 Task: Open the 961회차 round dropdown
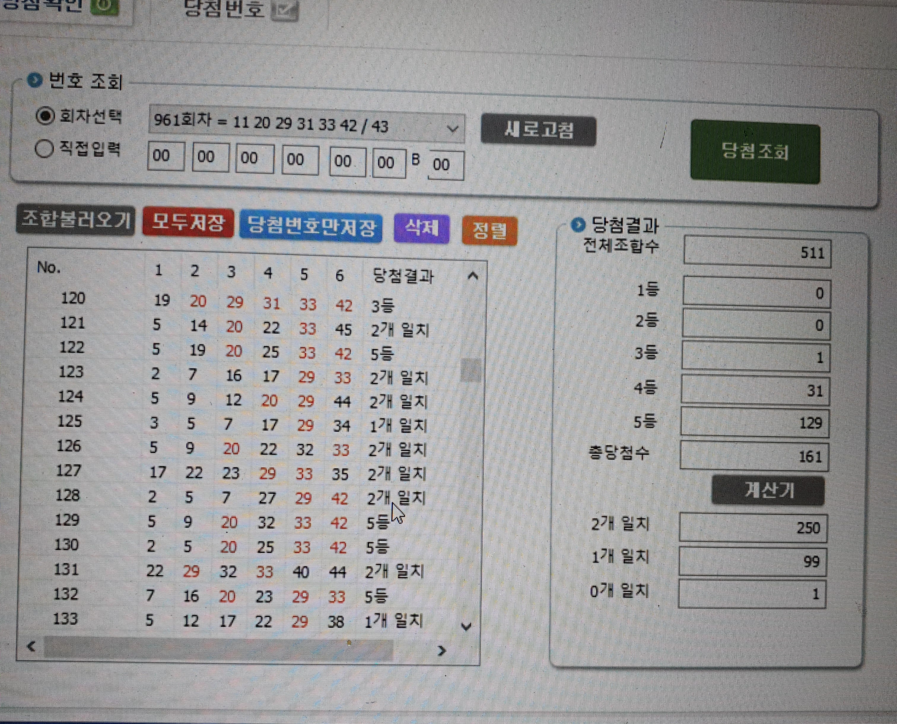[452, 129]
